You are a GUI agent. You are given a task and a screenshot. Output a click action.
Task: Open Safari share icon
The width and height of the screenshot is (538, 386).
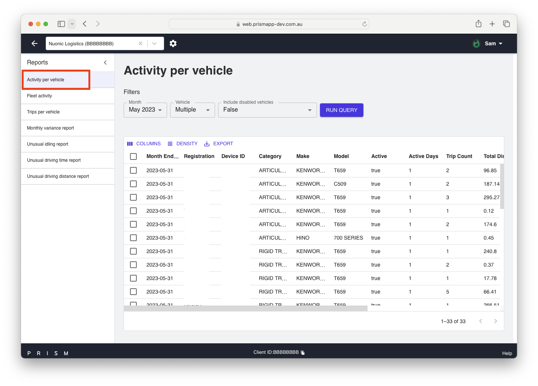coord(478,24)
